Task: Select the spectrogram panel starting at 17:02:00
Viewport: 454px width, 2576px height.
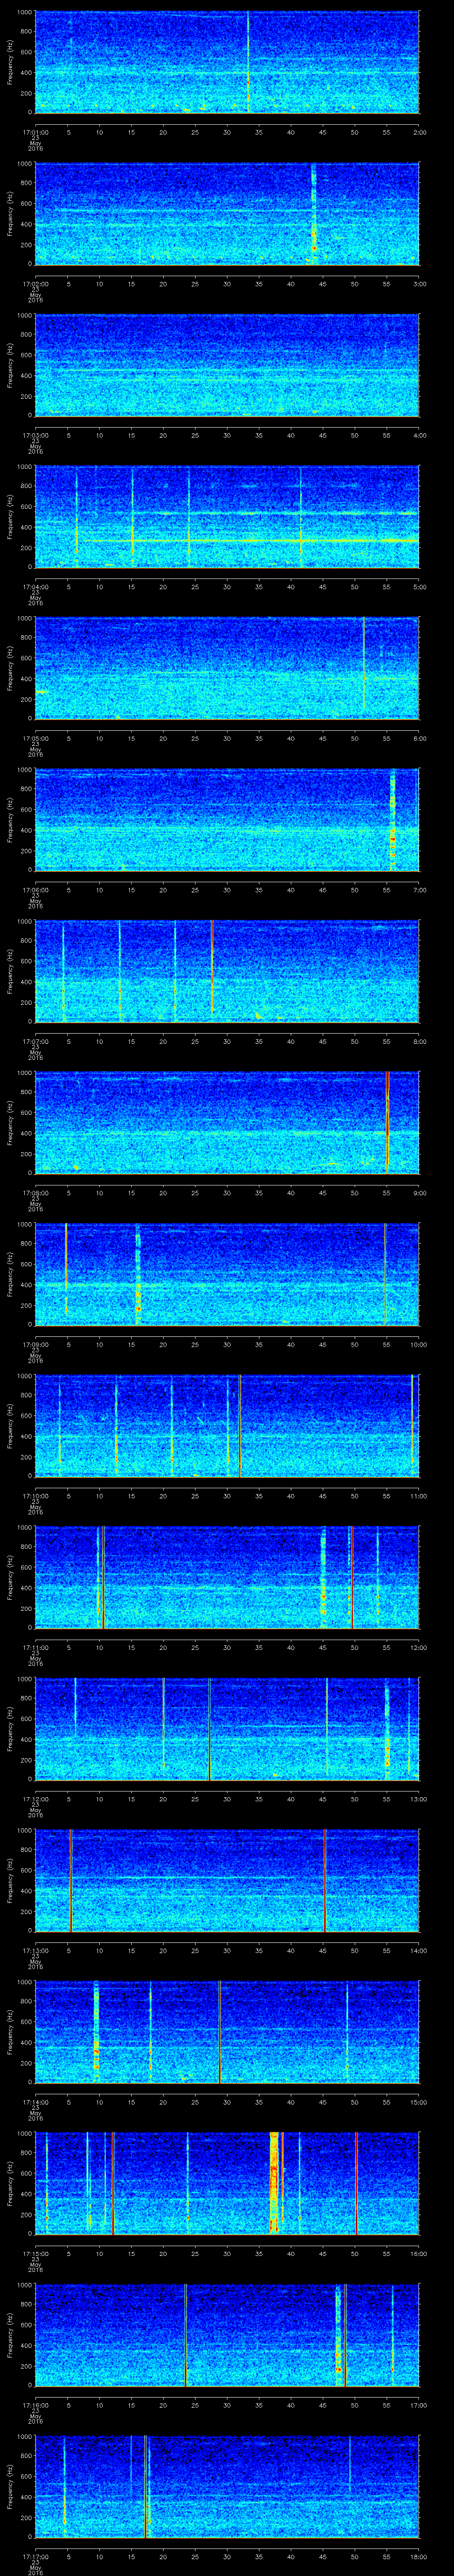Action: click(227, 214)
